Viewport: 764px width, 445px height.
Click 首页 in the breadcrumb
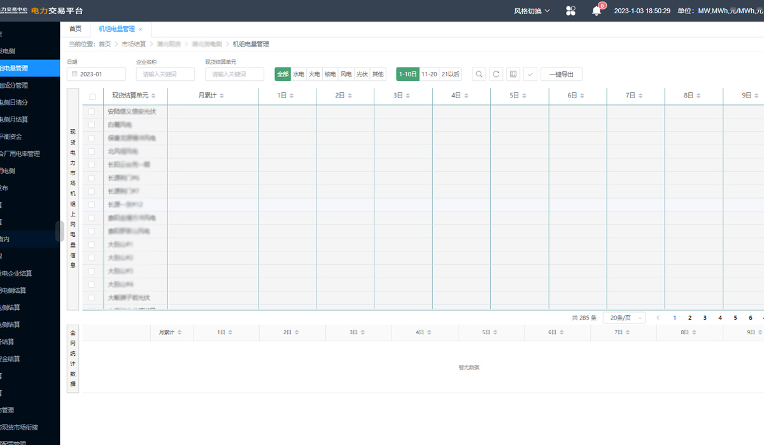(104, 44)
